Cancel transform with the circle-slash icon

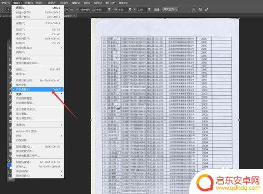pyautogui.click(x=200, y=9)
